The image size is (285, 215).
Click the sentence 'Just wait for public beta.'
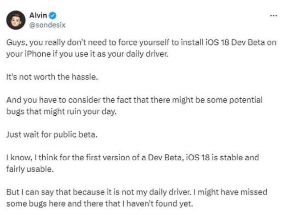(52, 135)
